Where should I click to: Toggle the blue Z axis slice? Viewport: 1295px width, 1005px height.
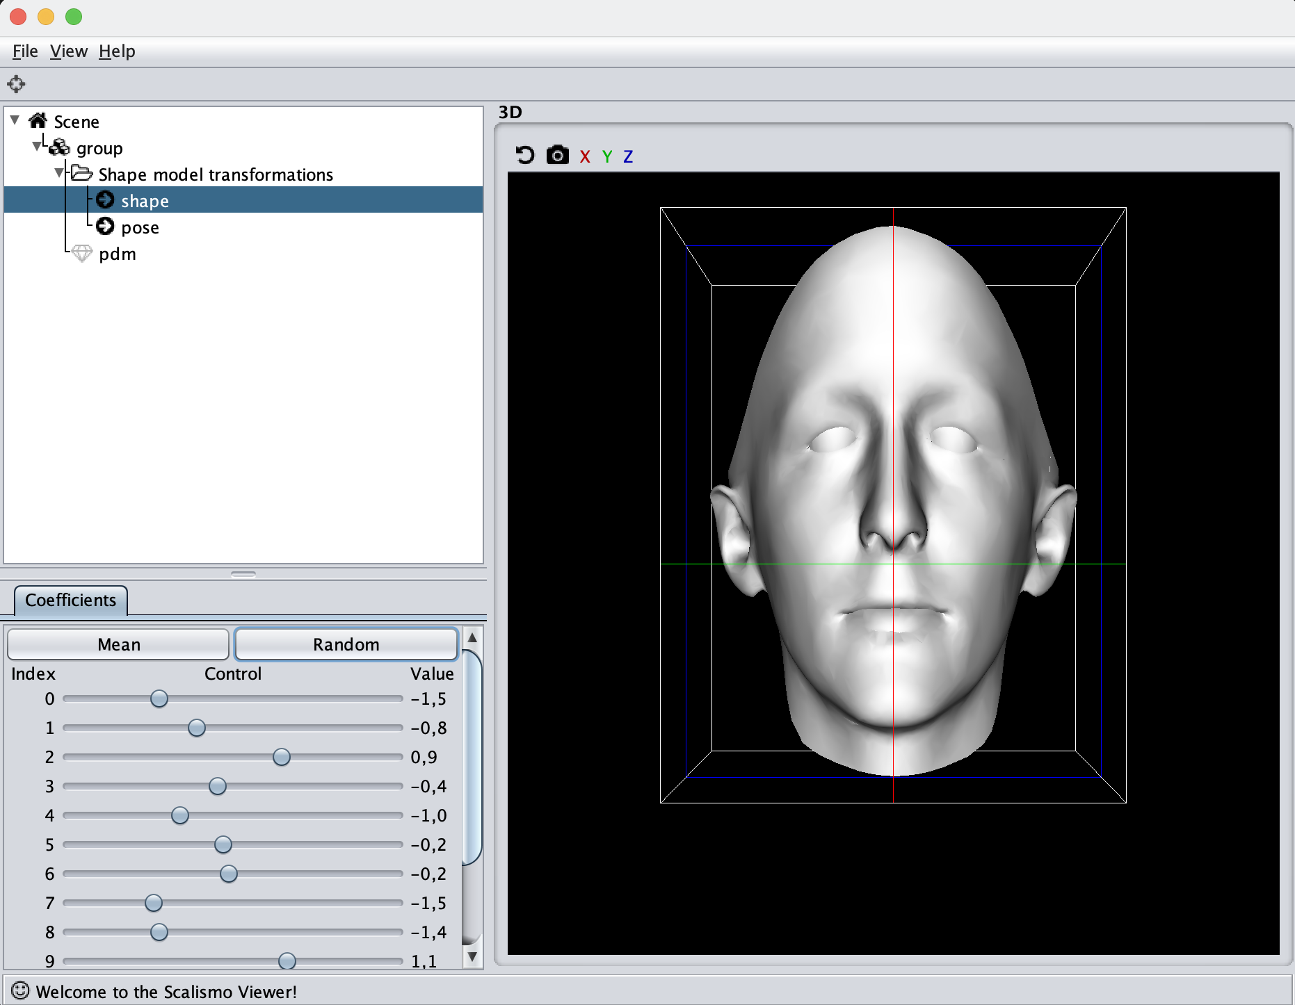pyautogui.click(x=628, y=156)
